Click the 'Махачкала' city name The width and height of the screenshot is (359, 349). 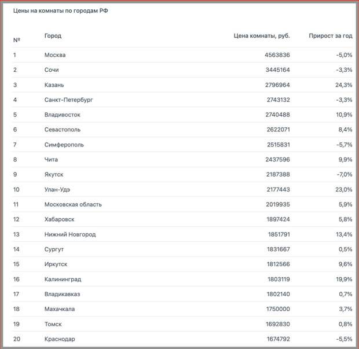coord(60,309)
